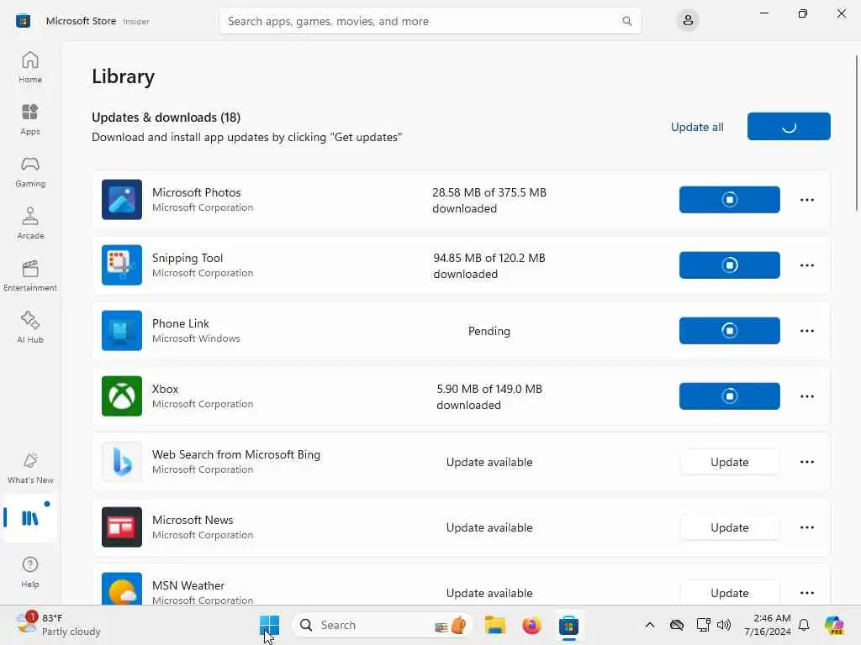Select the Library icon in sidebar

[x=30, y=517]
